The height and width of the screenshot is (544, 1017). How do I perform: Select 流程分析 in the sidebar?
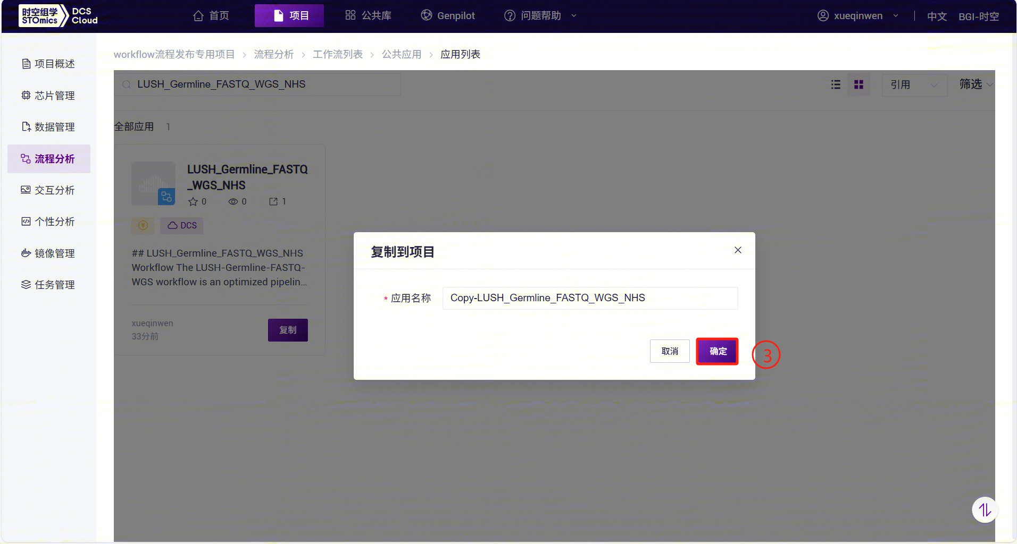click(x=49, y=159)
